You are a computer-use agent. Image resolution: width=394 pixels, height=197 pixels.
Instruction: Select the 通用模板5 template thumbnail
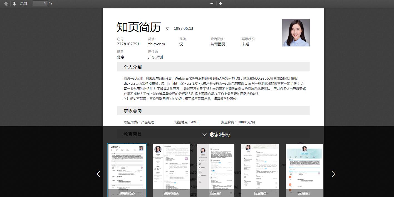(127, 170)
